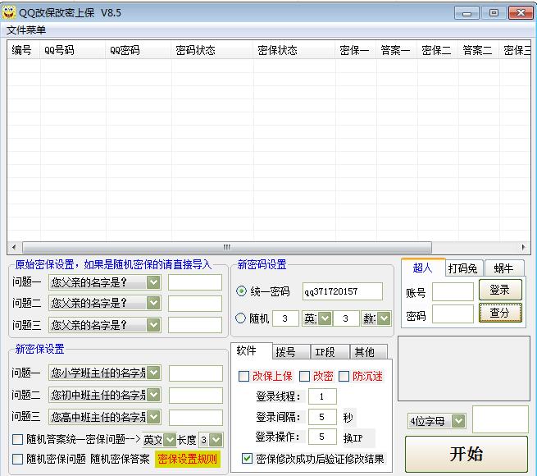
Task: Switch to the 打码兔 tab
Action: point(462,268)
